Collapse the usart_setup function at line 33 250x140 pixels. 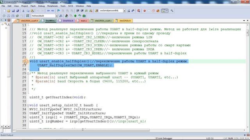pos(28,105)
